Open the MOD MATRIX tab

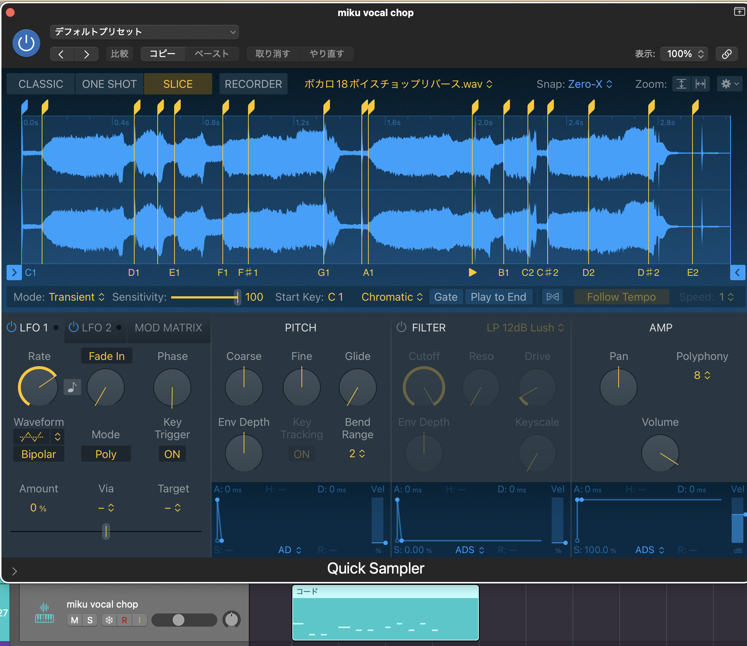pos(168,327)
